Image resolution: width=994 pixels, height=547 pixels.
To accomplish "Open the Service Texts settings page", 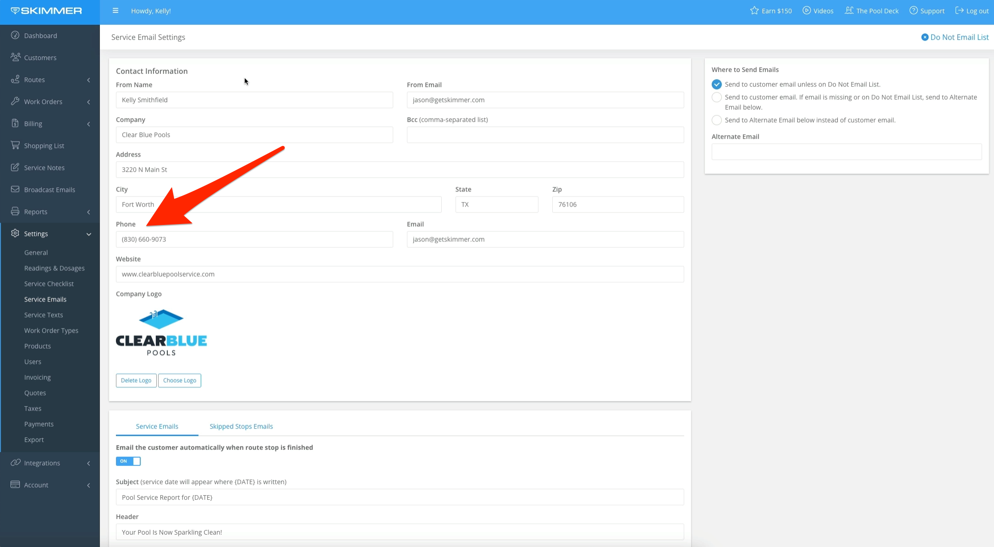I will tap(44, 315).
